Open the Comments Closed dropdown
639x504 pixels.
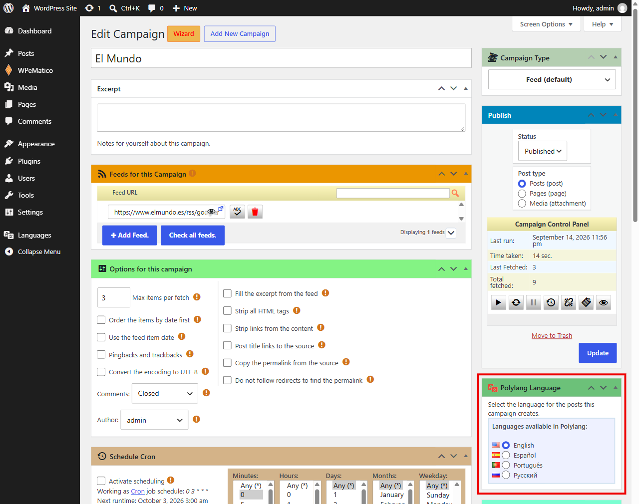click(x=165, y=393)
